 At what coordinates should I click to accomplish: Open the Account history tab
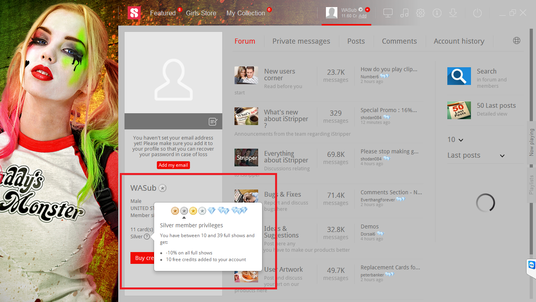(x=459, y=41)
